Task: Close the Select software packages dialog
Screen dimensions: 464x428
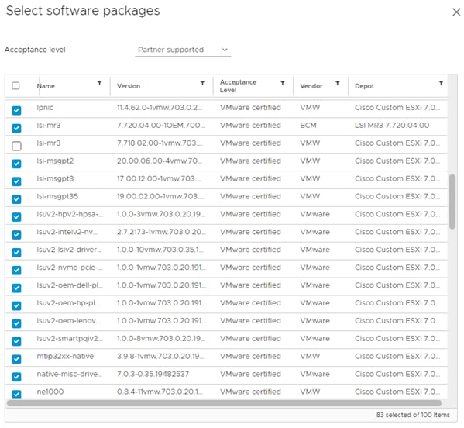Action: 456,12
